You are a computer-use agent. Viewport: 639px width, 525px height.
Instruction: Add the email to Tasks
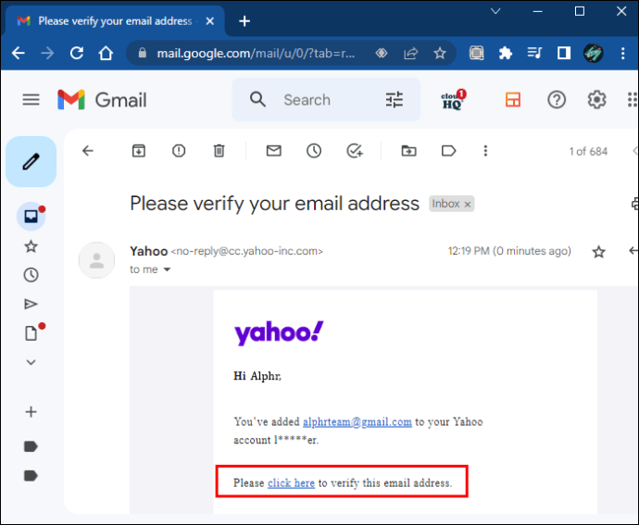click(x=355, y=151)
